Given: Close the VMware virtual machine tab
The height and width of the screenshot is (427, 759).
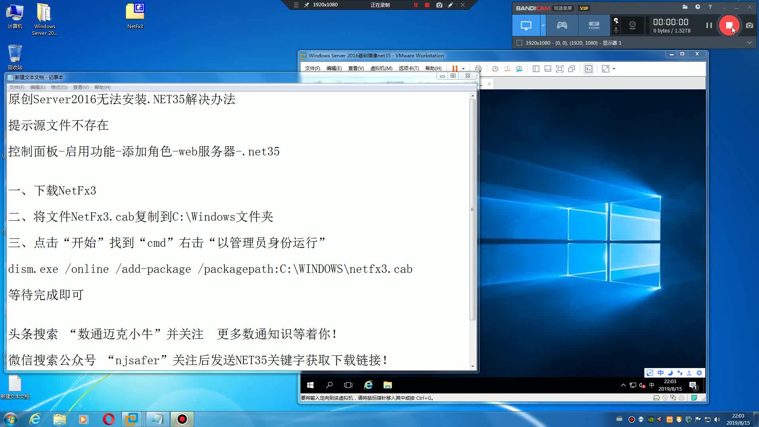Looking at the screenshot, I should point(489,84).
